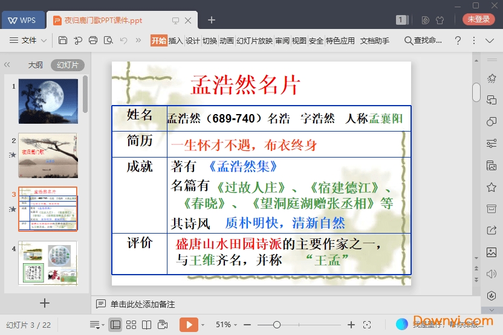Viewport: 503px width, 335px height.
Task: Click the Save icon in toolbar
Action: pos(63,40)
